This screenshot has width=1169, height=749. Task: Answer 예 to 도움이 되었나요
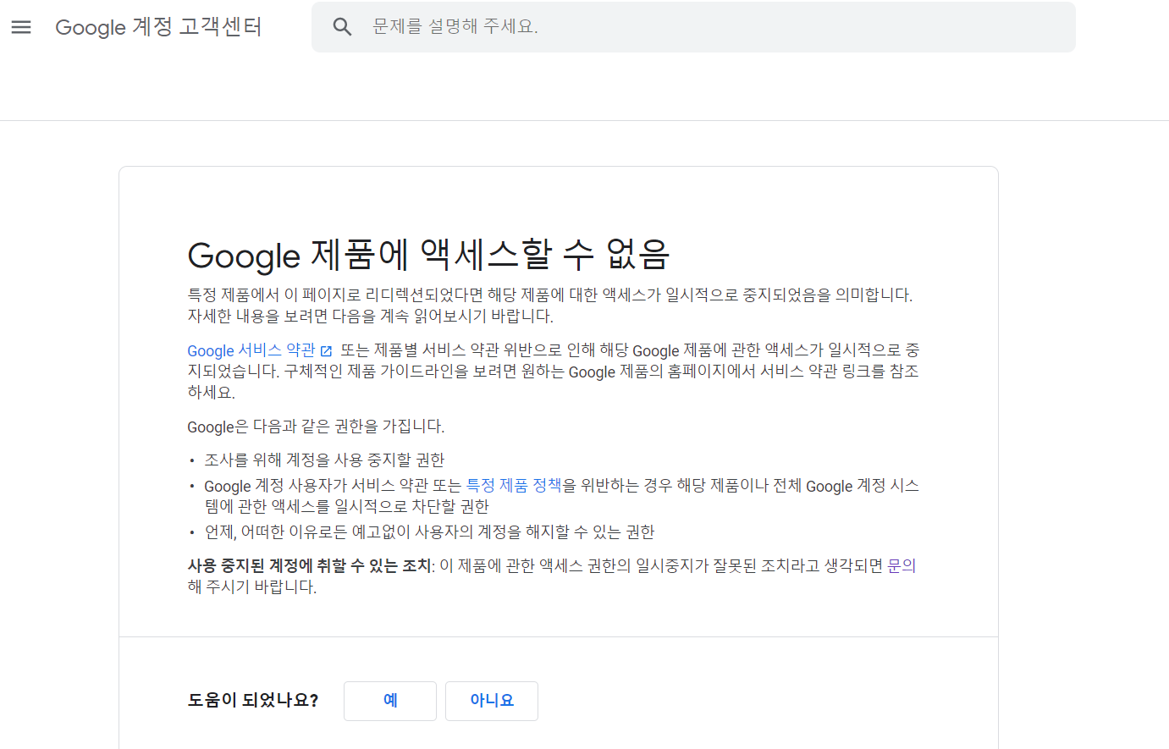pos(390,701)
